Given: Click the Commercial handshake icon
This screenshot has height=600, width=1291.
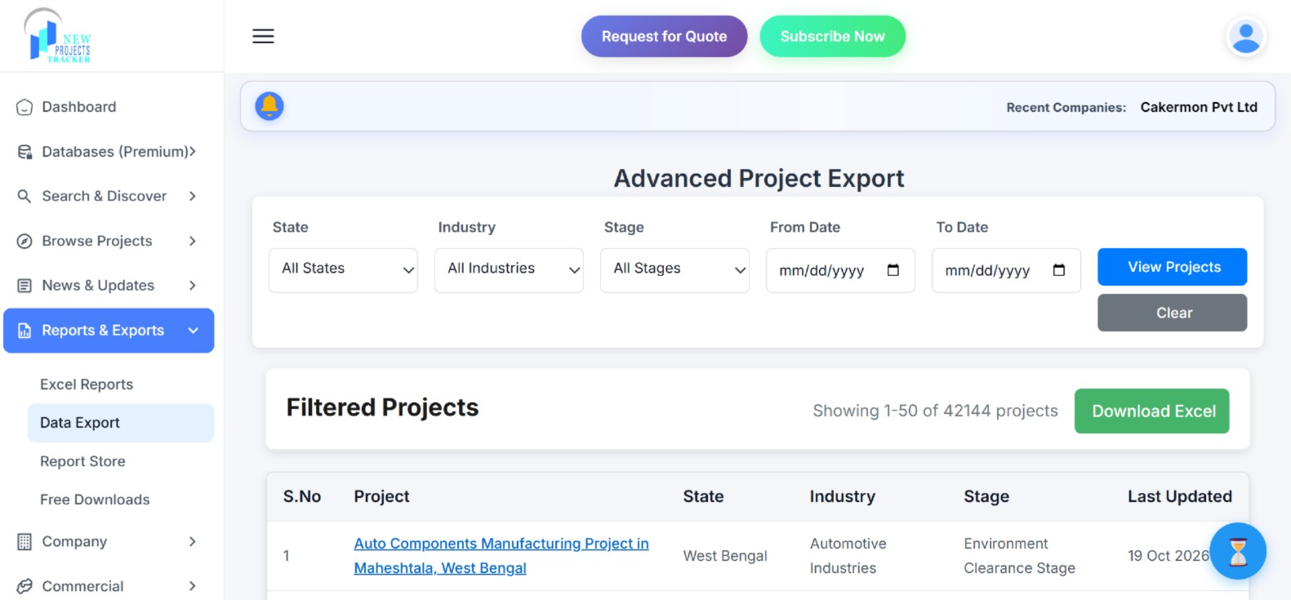Looking at the screenshot, I should pos(24,586).
